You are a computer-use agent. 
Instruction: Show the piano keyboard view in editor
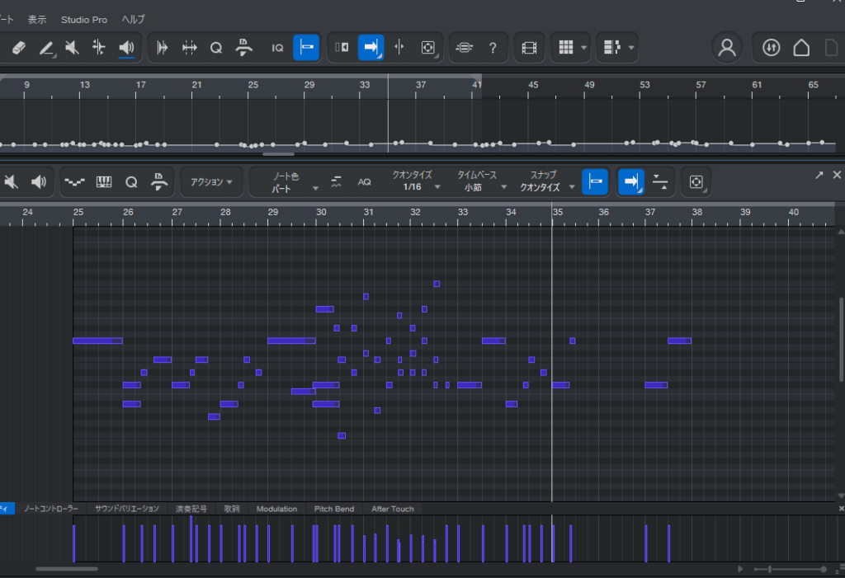click(x=104, y=181)
